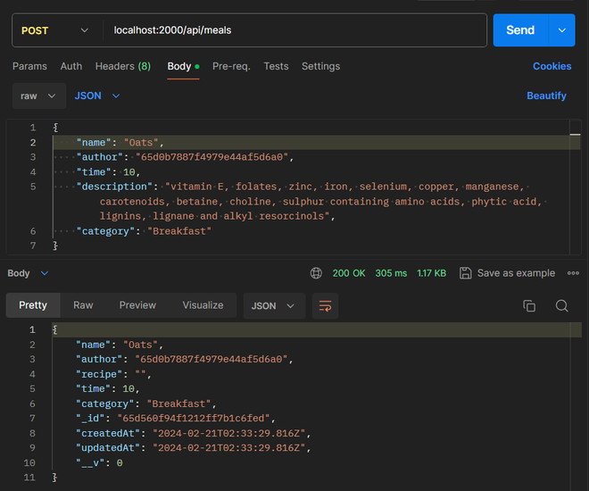Click the Save as example icon
The image size is (589, 491).
465,273
